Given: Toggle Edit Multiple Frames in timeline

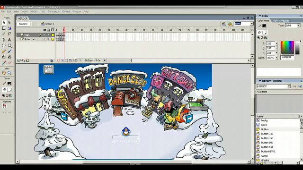Looking at the screenshot, I should click(x=71, y=60).
